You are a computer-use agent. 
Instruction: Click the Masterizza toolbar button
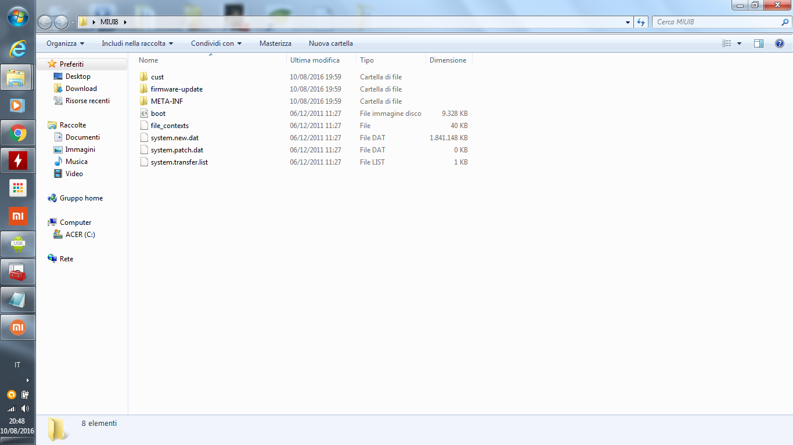(275, 43)
